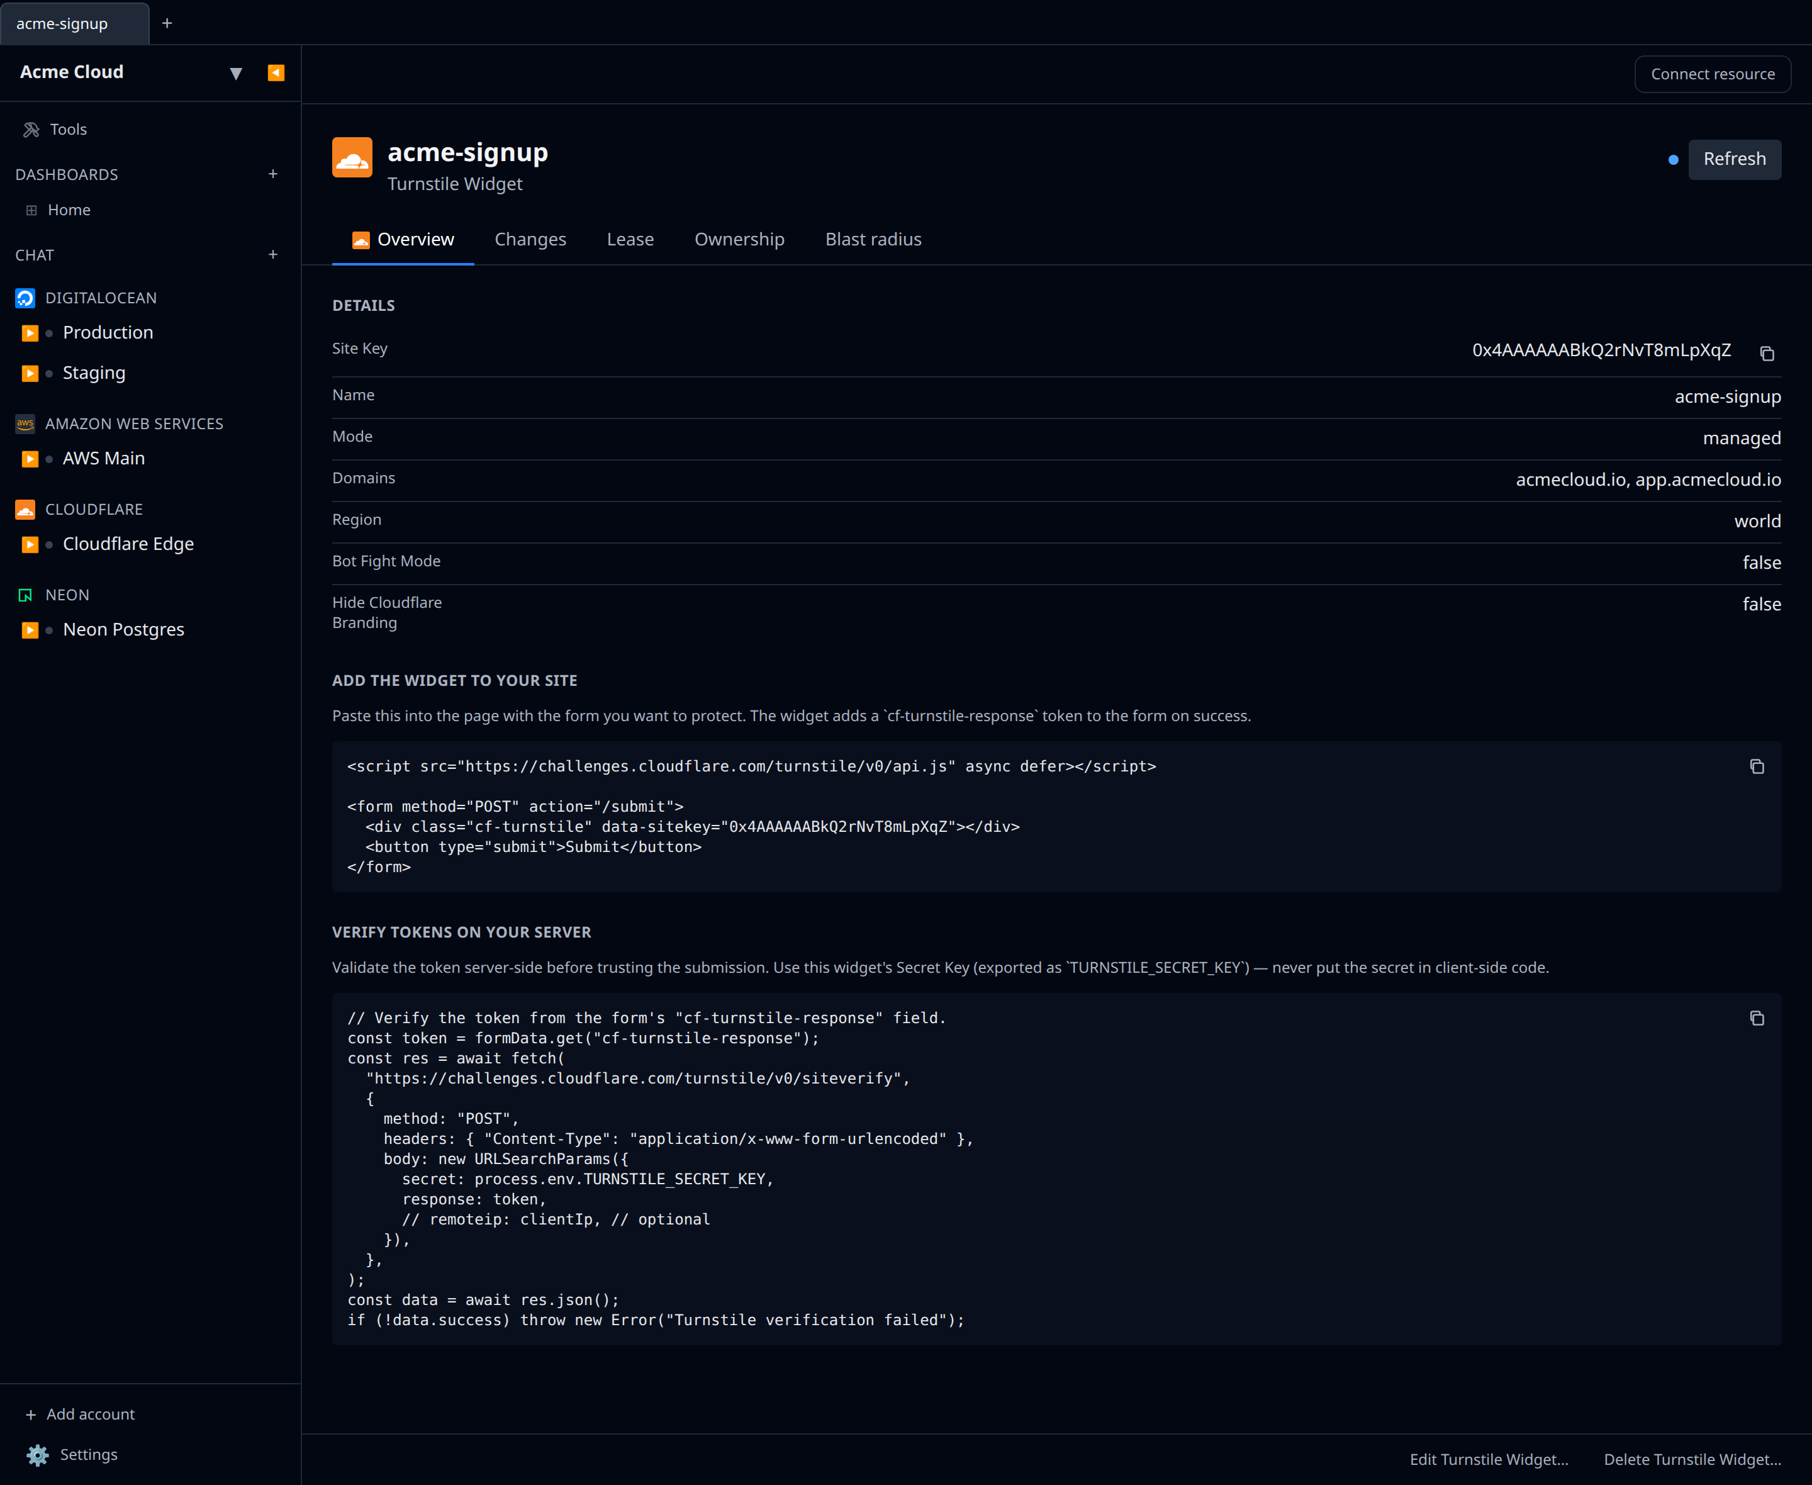Click the siteverify URL line in code

coord(638,1079)
